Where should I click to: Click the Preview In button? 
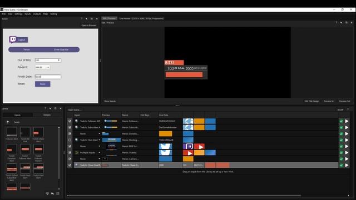(329, 101)
